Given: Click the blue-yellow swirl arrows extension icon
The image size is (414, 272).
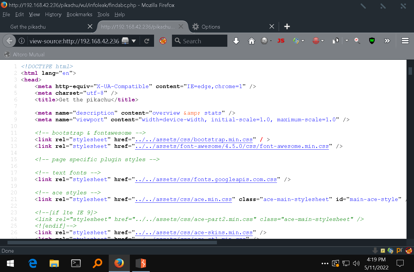Looking at the screenshot, I should pos(296,41).
